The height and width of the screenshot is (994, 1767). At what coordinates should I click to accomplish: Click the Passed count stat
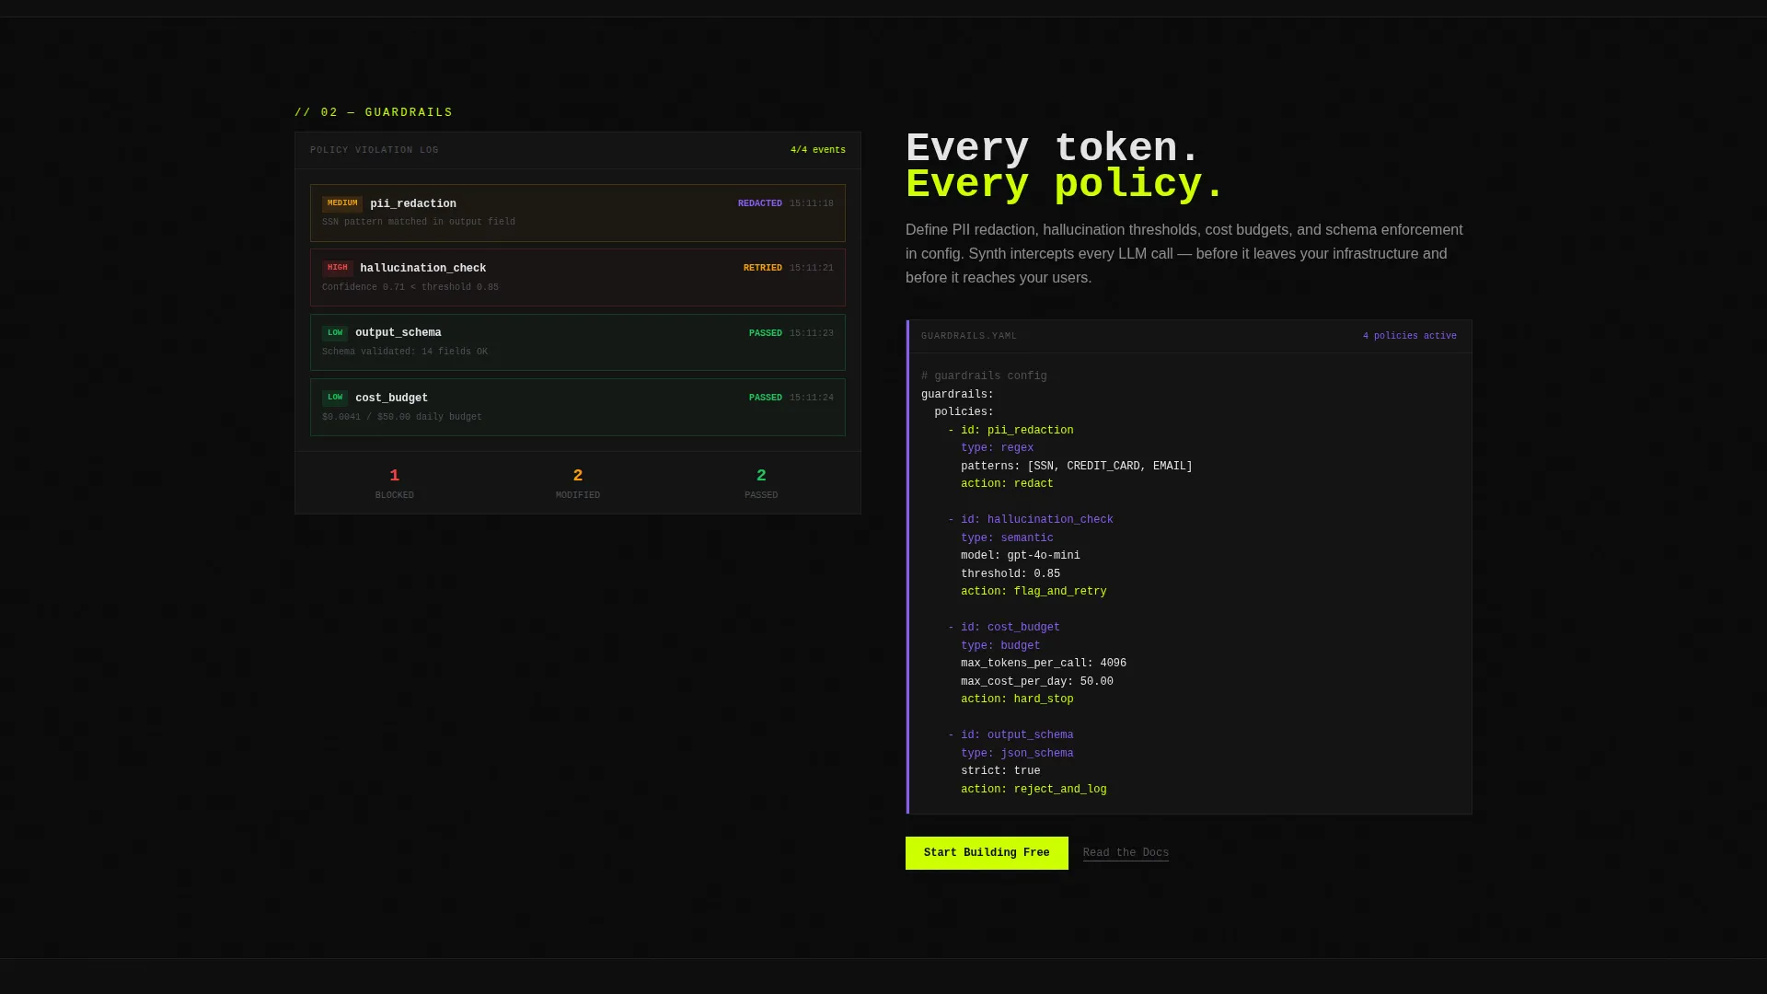pyautogui.click(x=761, y=483)
